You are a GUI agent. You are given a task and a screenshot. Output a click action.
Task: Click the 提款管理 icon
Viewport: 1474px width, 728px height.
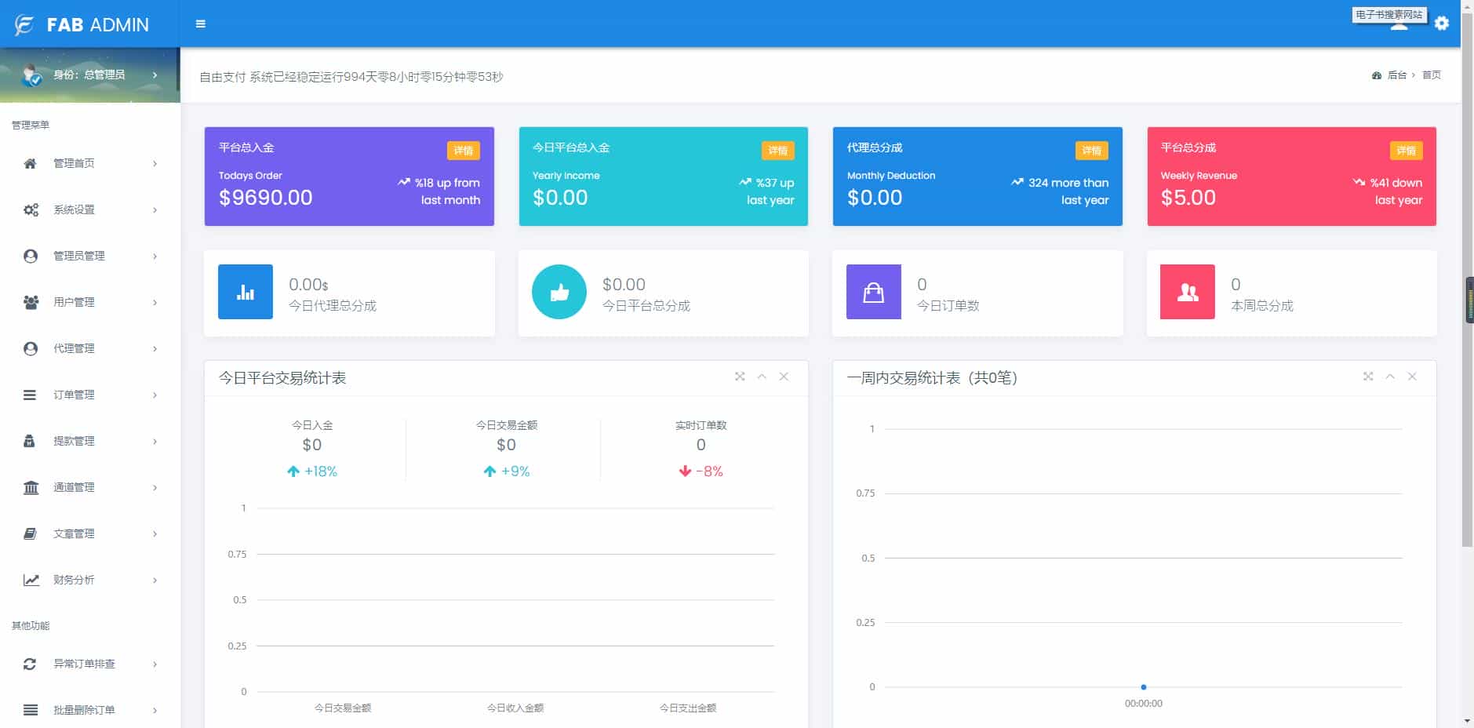(x=29, y=441)
